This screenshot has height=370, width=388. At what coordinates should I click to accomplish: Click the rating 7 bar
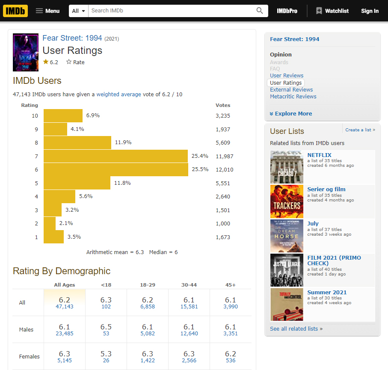(x=116, y=156)
